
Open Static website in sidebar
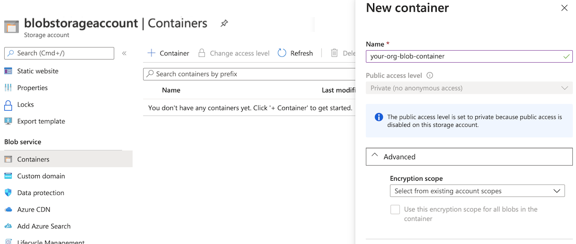click(x=38, y=71)
